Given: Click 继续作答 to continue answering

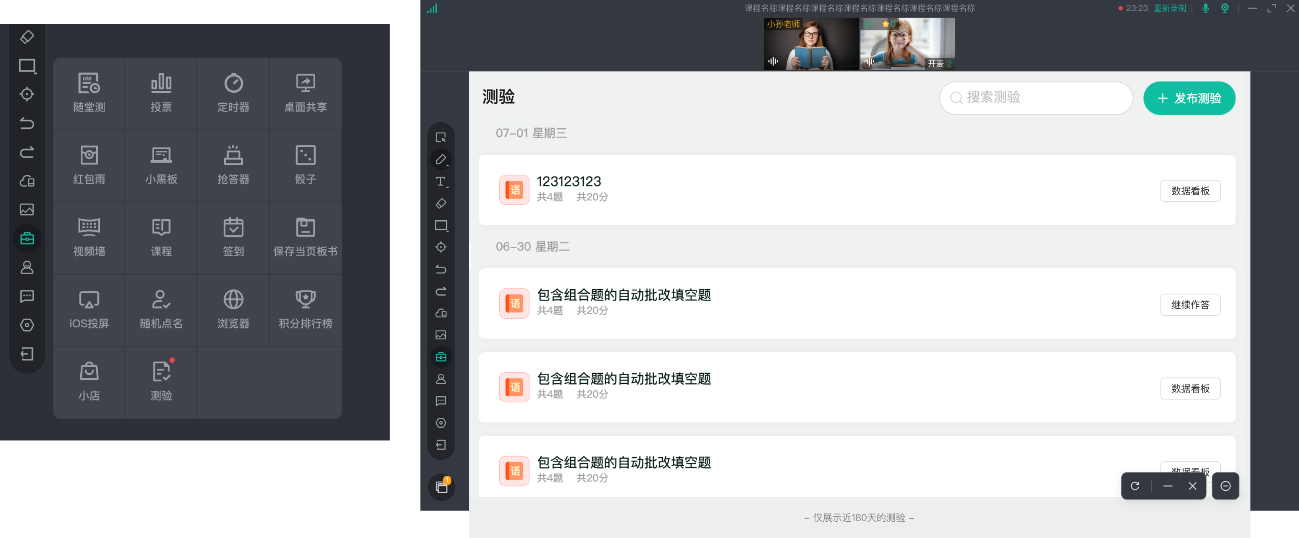Looking at the screenshot, I should [x=1190, y=305].
